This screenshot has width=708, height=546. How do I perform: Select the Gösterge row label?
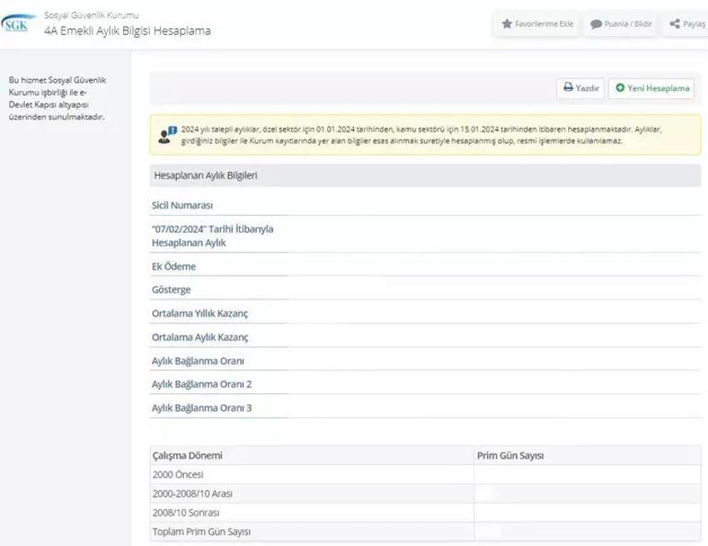pyautogui.click(x=171, y=290)
